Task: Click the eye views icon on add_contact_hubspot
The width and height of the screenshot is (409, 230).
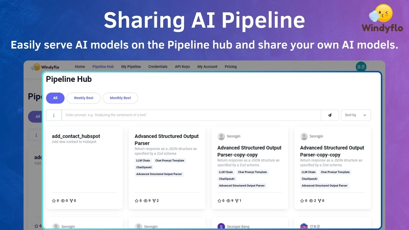Action: (63, 201)
